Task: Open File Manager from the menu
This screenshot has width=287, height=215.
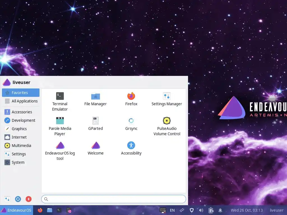Action: coord(95,99)
